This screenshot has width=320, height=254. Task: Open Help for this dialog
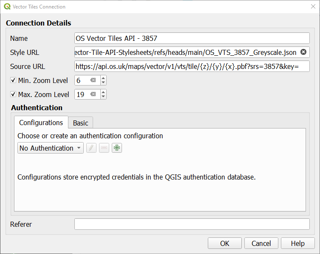point(298,243)
